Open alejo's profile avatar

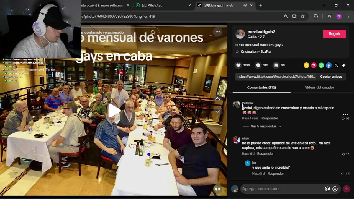(x=237, y=140)
